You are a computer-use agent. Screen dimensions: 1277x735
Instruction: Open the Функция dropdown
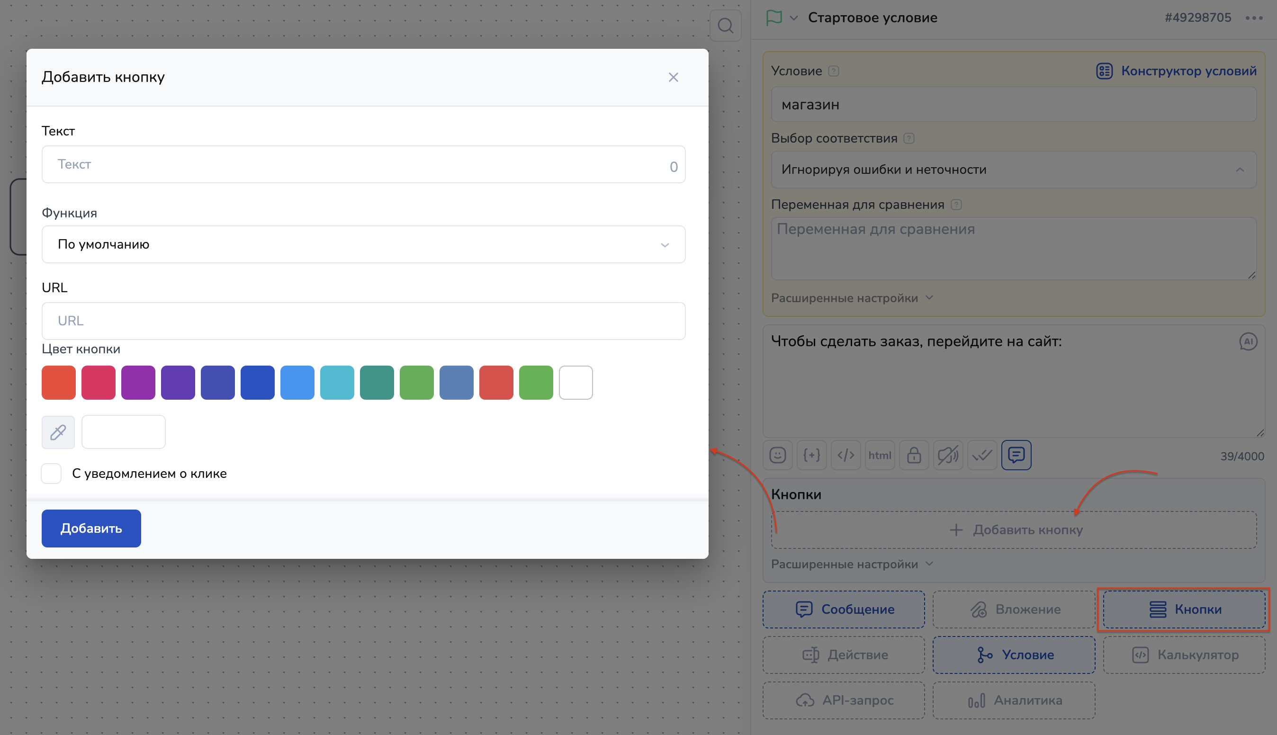pyautogui.click(x=363, y=244)
